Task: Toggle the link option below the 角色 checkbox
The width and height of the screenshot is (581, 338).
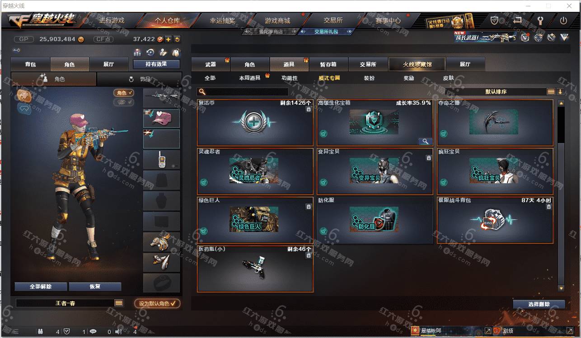Action: (123, 102)
